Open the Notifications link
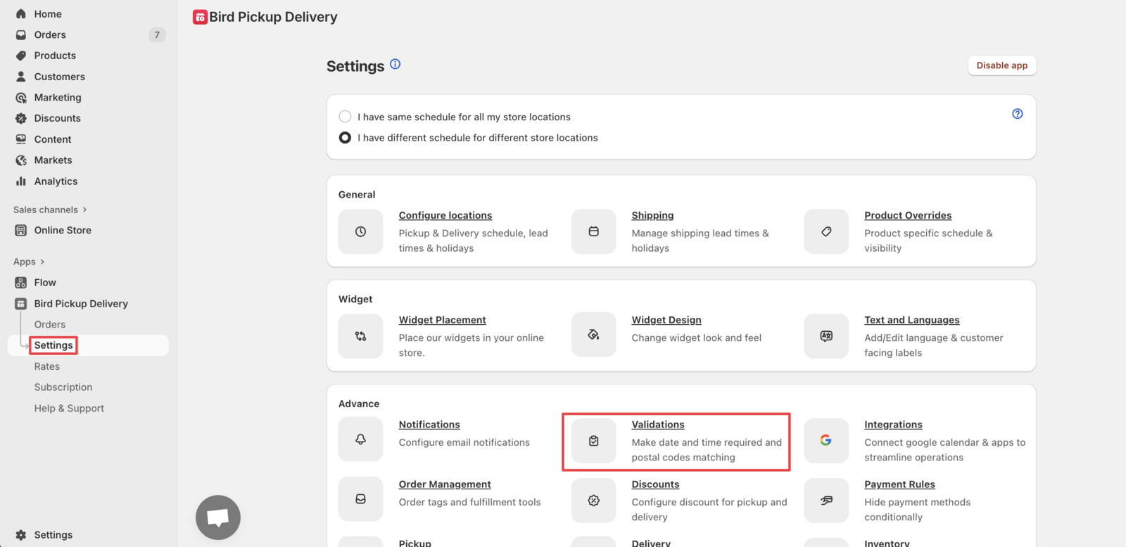The image size is (1126, 547). pos(429,425)
